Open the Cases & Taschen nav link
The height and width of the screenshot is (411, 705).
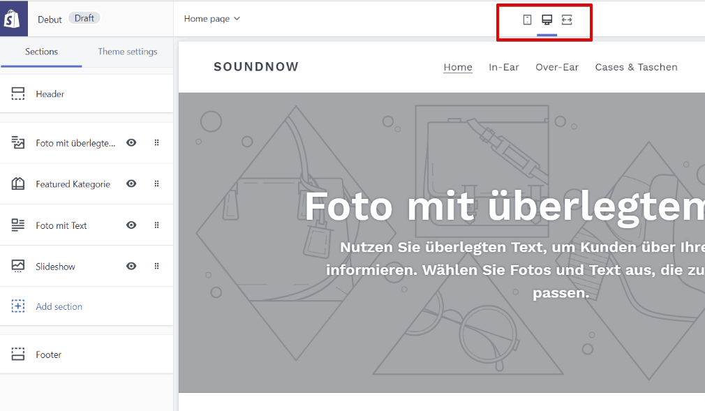click(636, 68)
